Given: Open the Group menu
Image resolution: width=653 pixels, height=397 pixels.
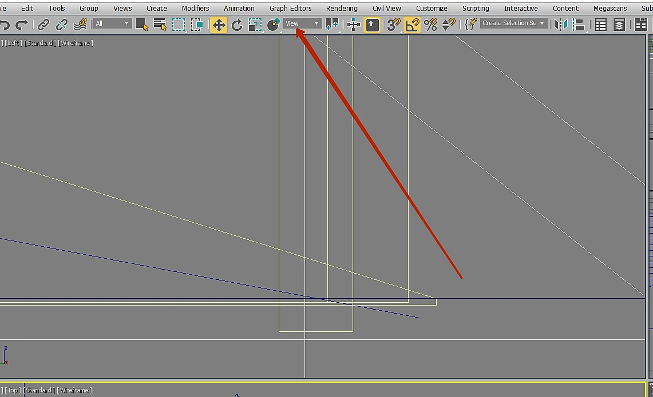Looking at the screenshot, I should click(89, 9).
